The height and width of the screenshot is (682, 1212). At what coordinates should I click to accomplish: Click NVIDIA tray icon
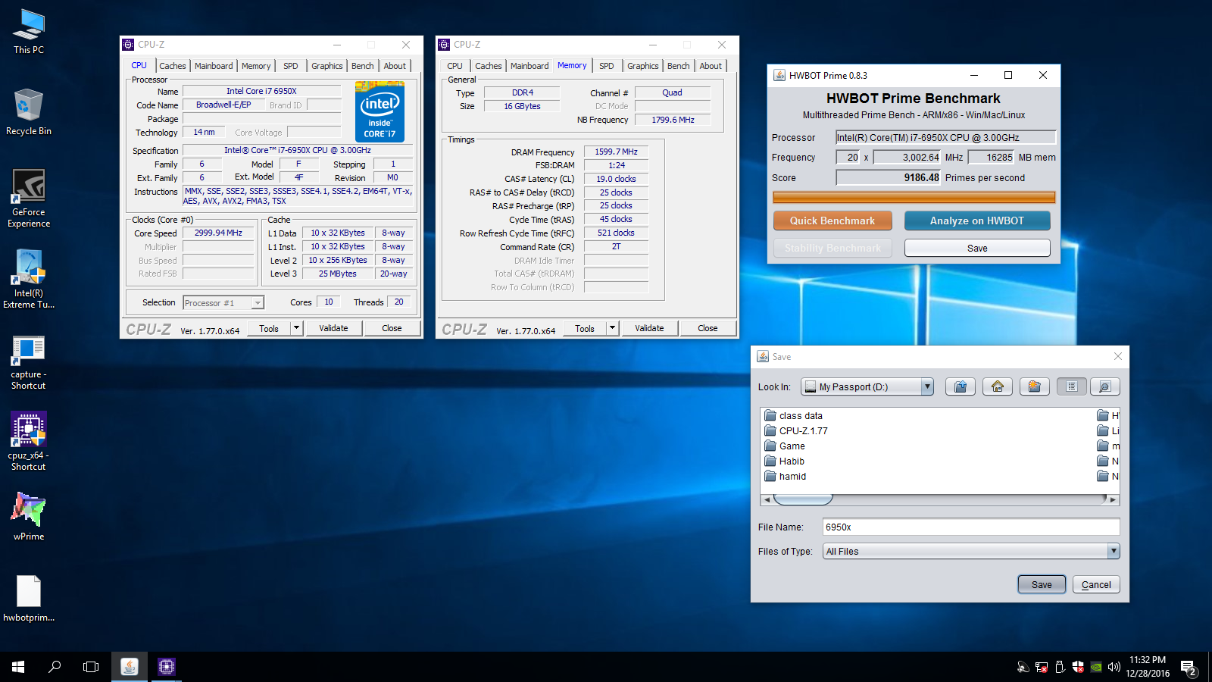[x=1096, y=667]
